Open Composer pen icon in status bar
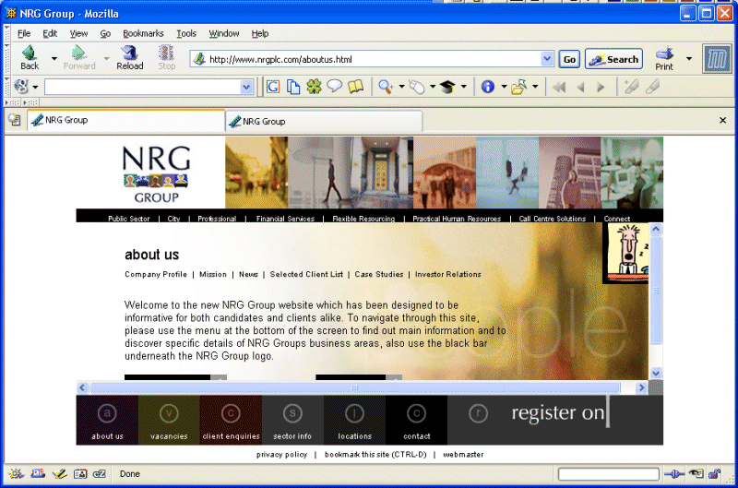 pyautogui.click(x=59, y=473)
